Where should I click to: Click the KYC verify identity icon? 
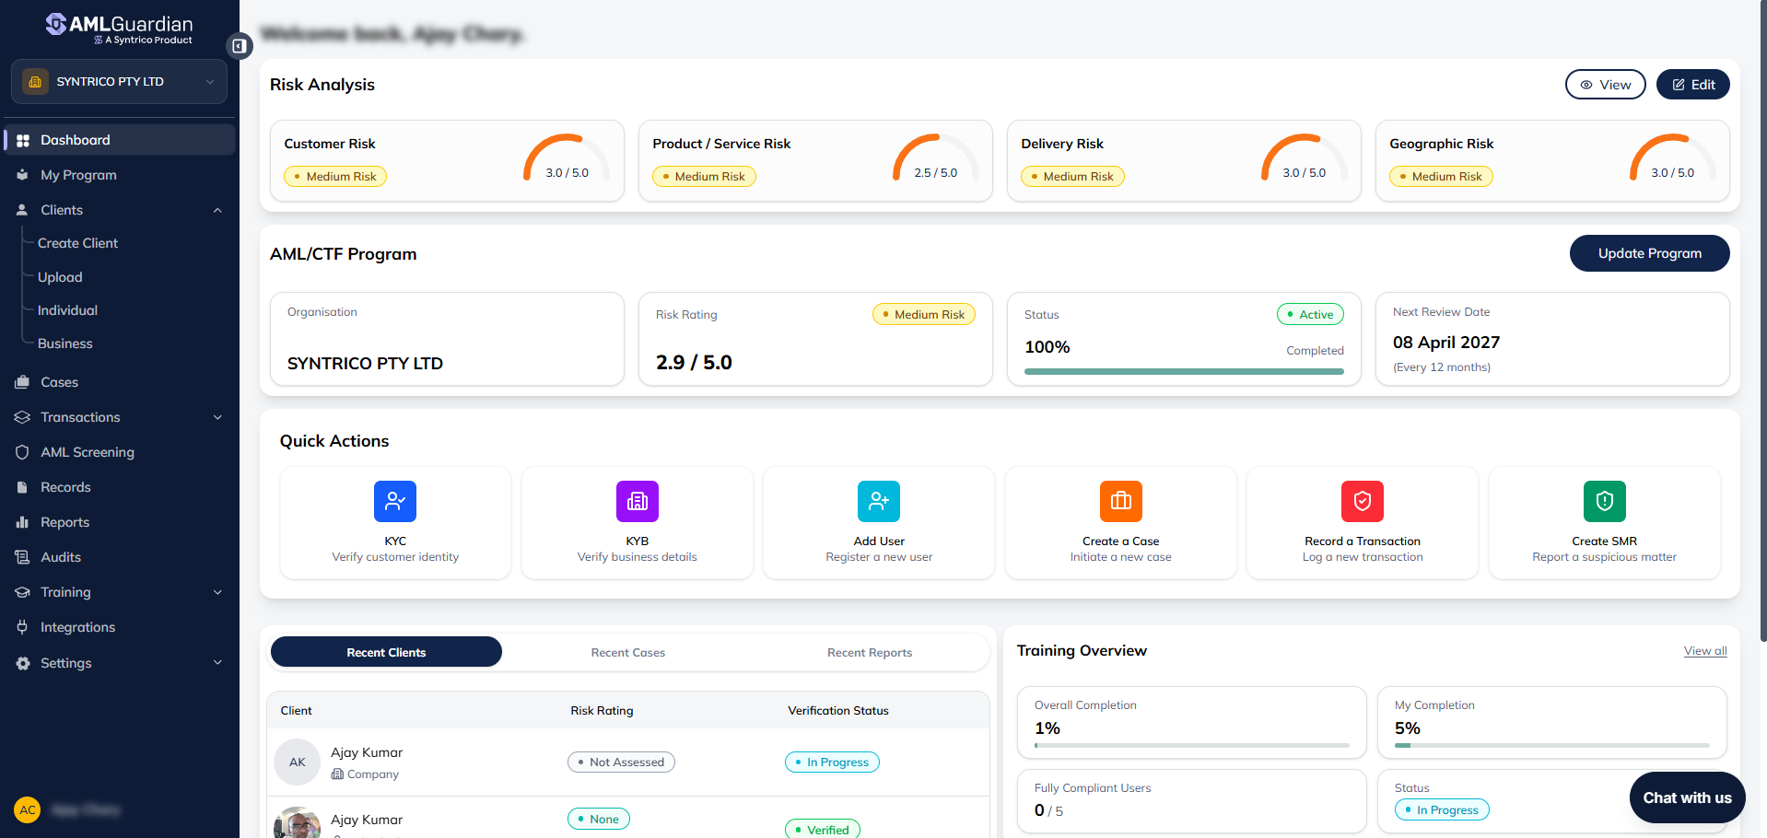point(395,501)
